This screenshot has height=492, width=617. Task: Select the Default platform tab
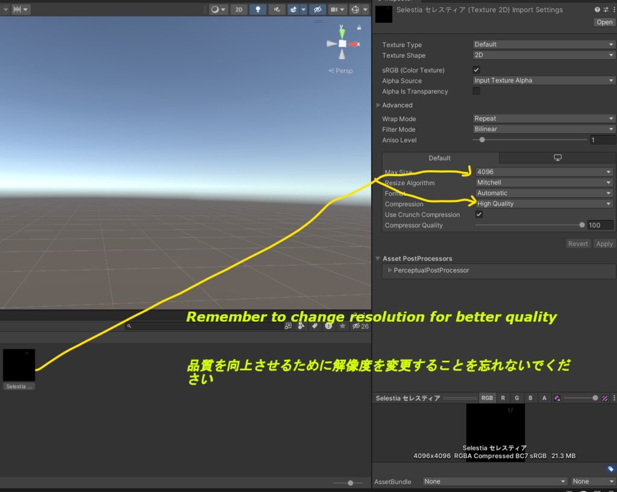pos(440,158)
